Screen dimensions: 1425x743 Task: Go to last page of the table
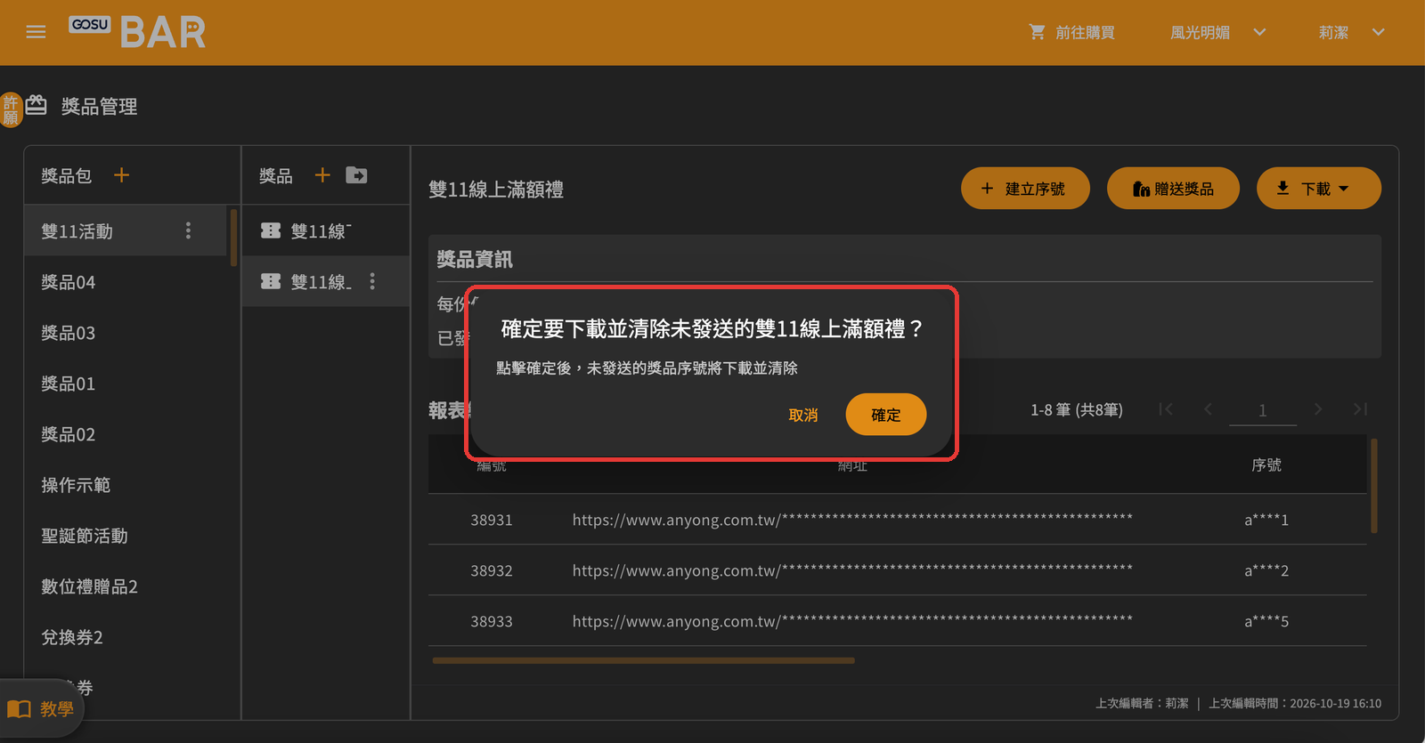pos(1360,409)
